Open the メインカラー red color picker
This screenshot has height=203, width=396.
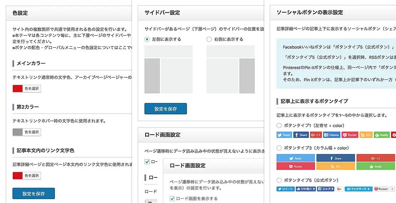[27, 89]
